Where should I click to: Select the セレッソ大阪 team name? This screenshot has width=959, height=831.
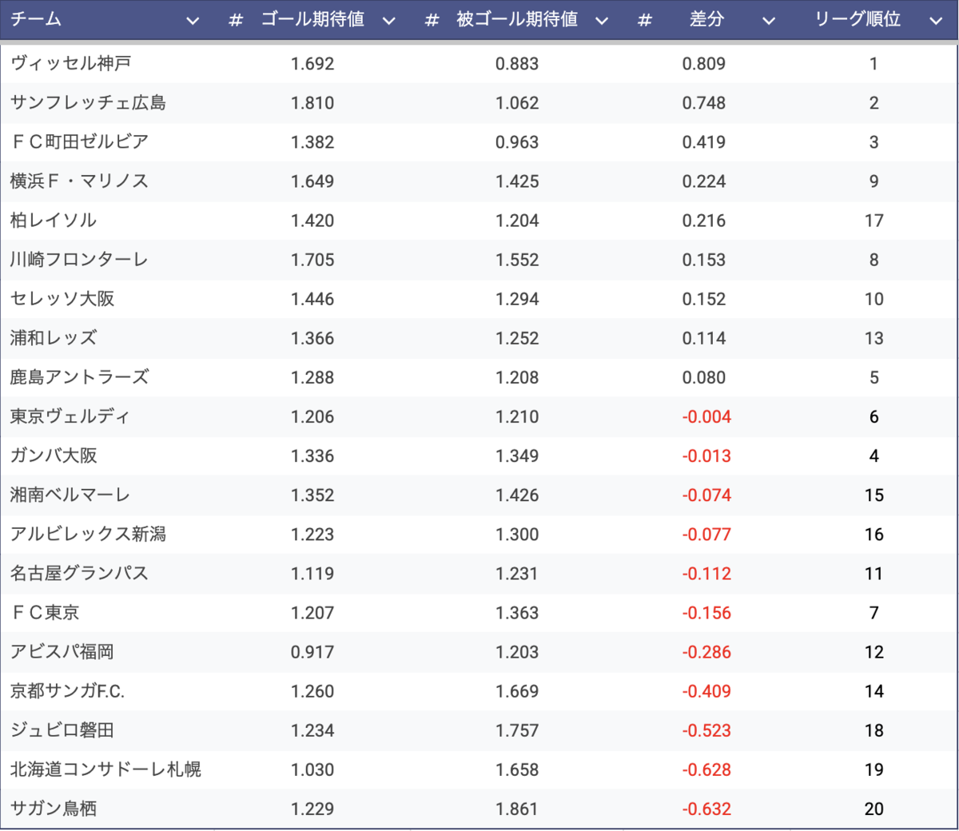(x=62, y=298)
